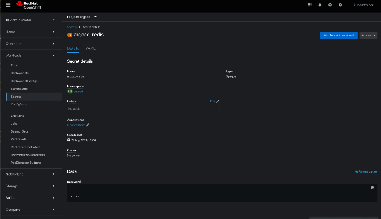Open the hamburger navigation menu

8,5
